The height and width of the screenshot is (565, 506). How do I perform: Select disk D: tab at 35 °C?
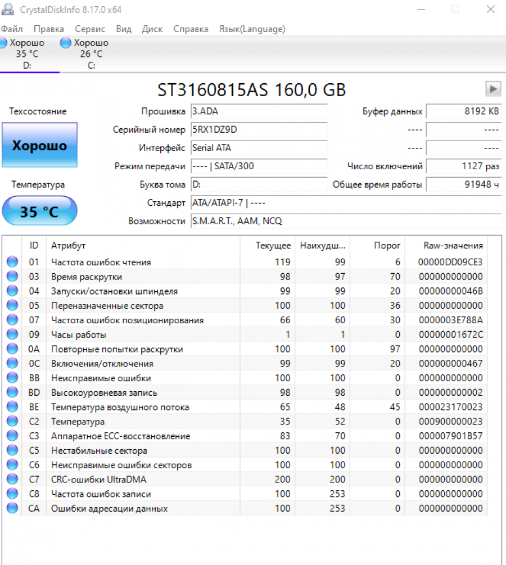pyautogui.click(x=27, y=54)
